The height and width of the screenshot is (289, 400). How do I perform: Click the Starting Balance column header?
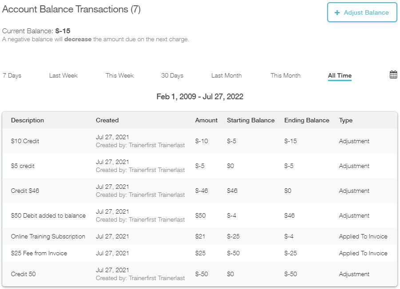pos(251,120)
